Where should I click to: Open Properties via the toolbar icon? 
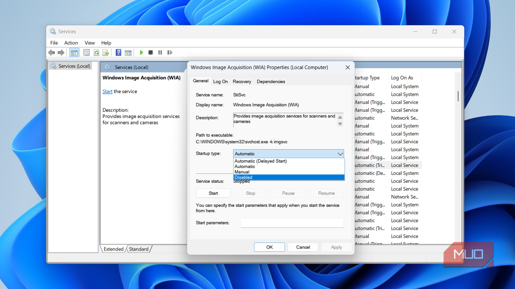point(87,53)
